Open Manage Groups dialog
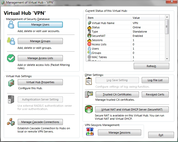 tap(40, 41)
